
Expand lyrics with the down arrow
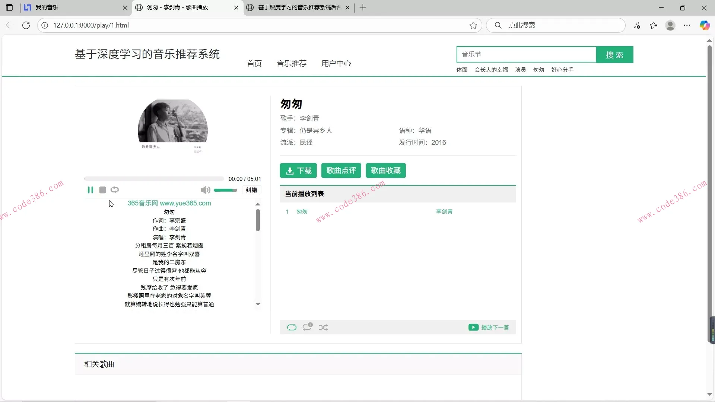coord(258,304)
